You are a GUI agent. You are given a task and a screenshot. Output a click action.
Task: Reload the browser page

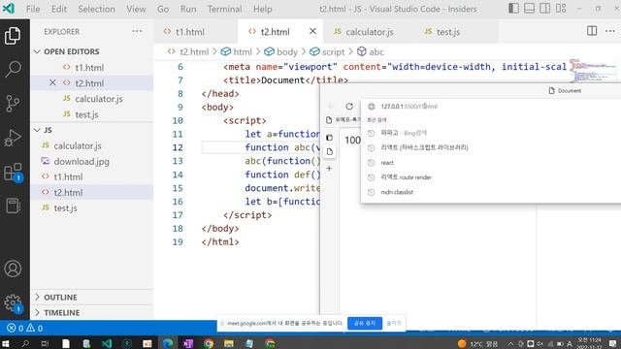(349, 106)
